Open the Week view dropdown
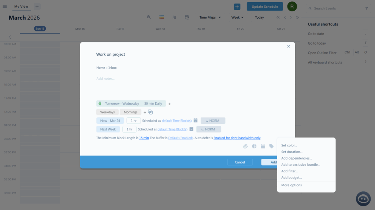 [237, 18]
